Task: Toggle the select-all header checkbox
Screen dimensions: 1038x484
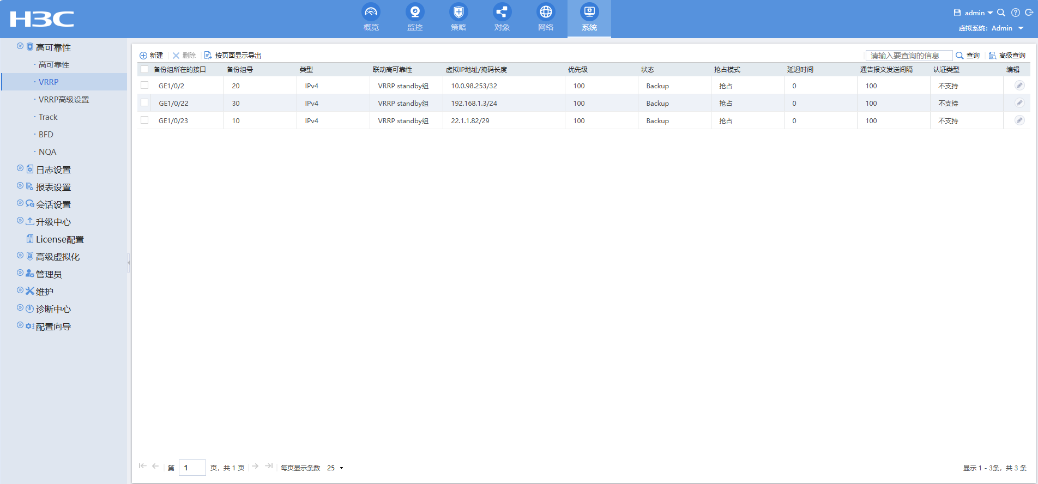Action: [x=144, y=69]
